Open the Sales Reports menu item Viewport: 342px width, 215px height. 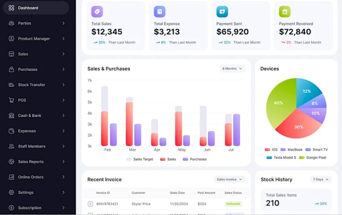pos(36,162)
